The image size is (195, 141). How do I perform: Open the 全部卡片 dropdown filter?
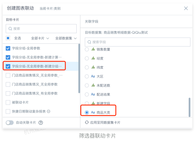40,38
